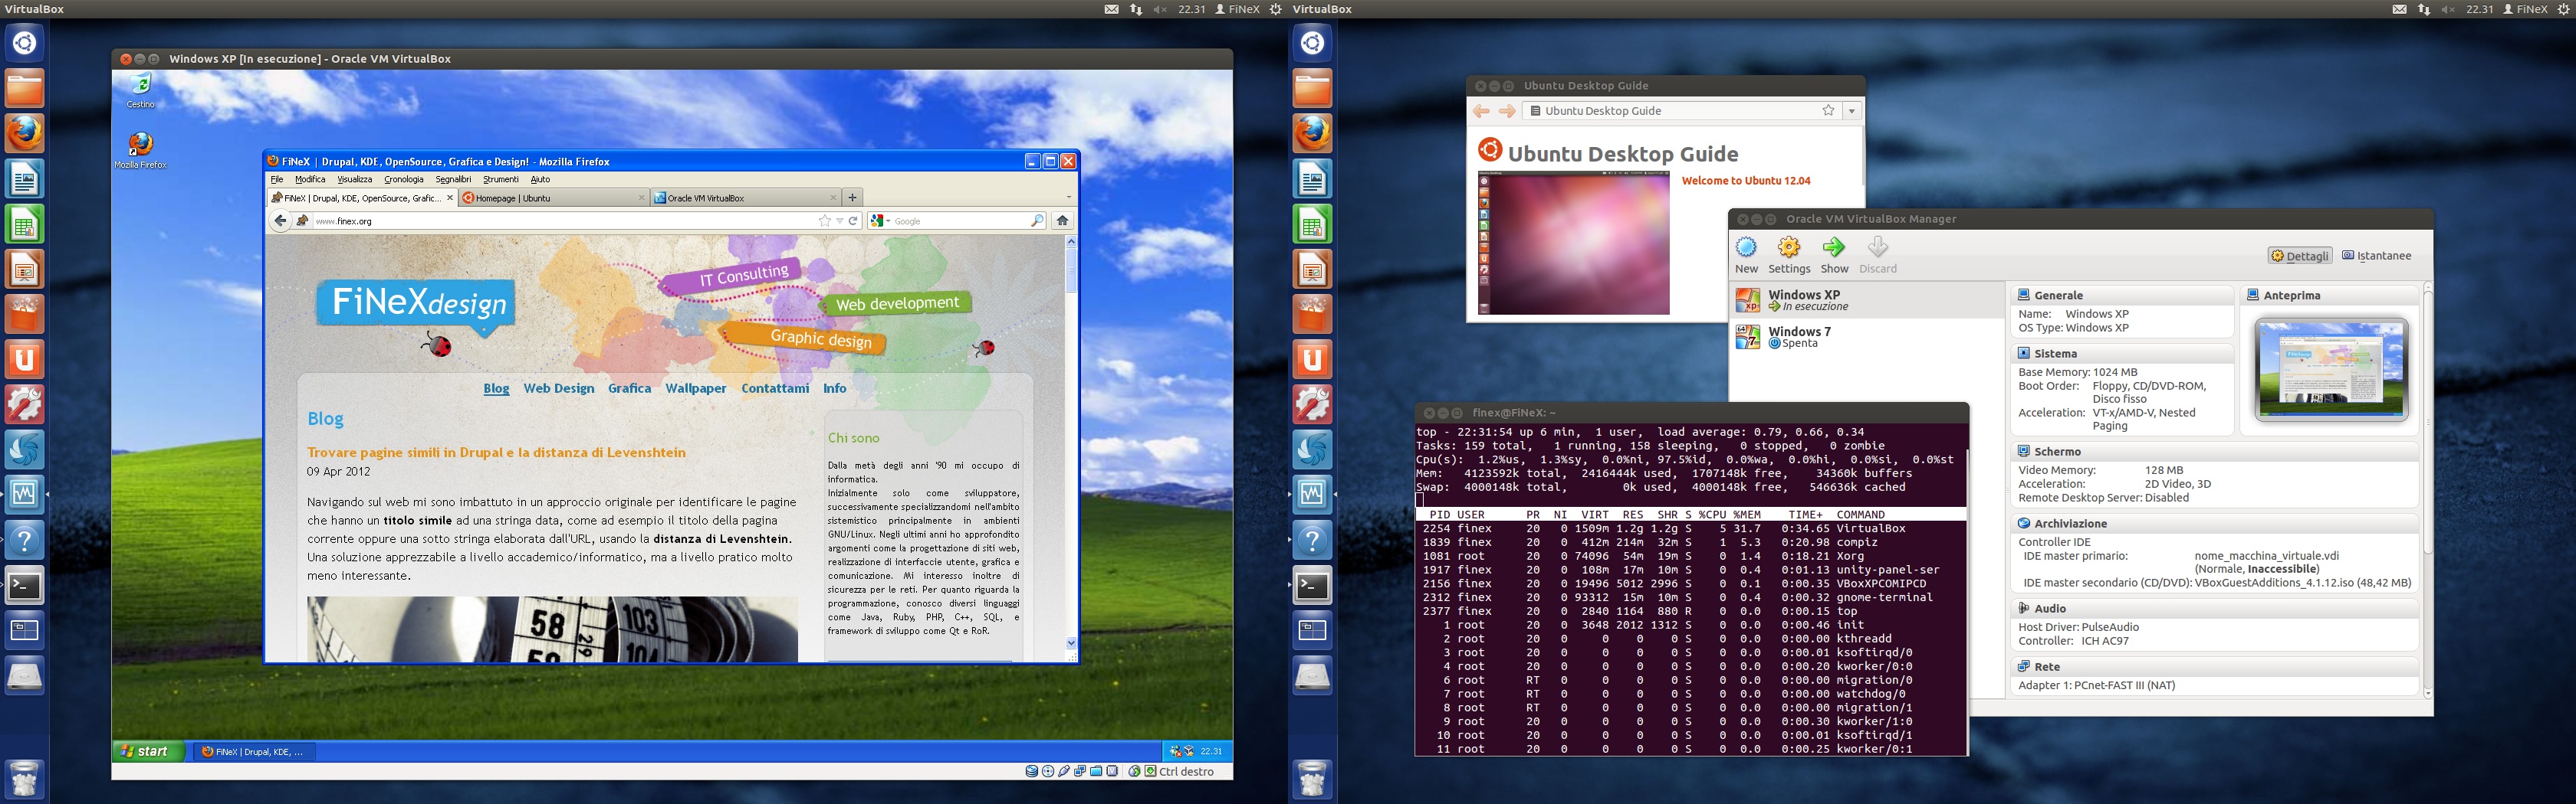Click the green-arrow keyboard capture icon beside Ctrl destro

pos(1150,771)
